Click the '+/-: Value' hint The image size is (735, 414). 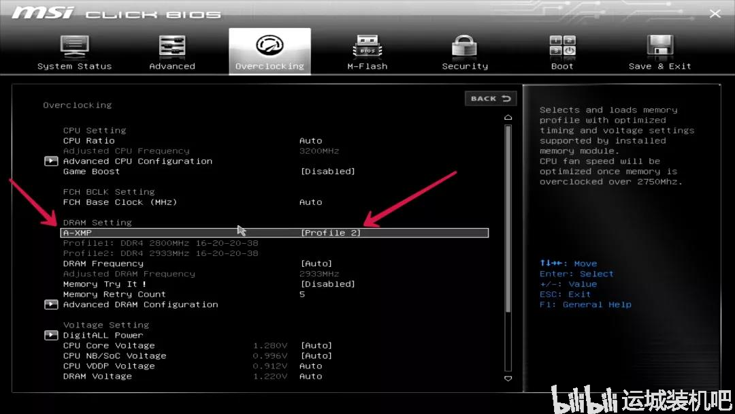click(x=568, y=284)
